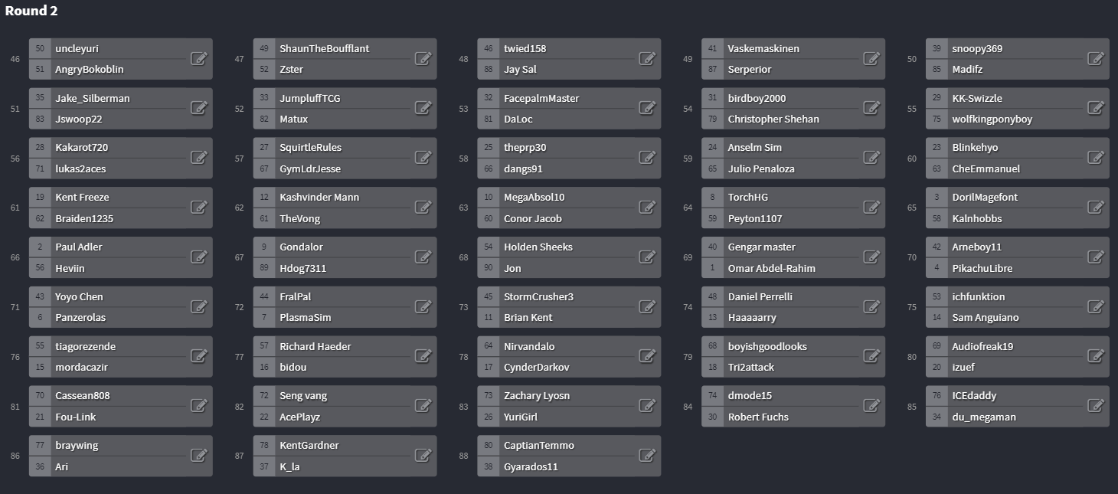Click player name SquirtleRules

tap(310, 148)
